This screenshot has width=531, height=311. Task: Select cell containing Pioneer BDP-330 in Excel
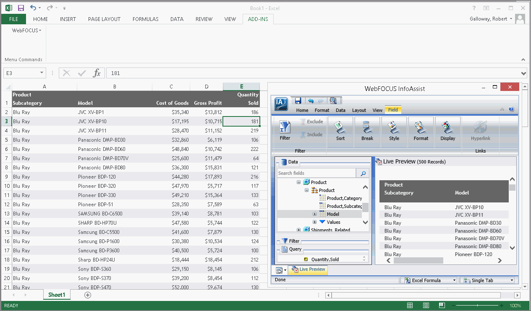click(x=115, y=195)
